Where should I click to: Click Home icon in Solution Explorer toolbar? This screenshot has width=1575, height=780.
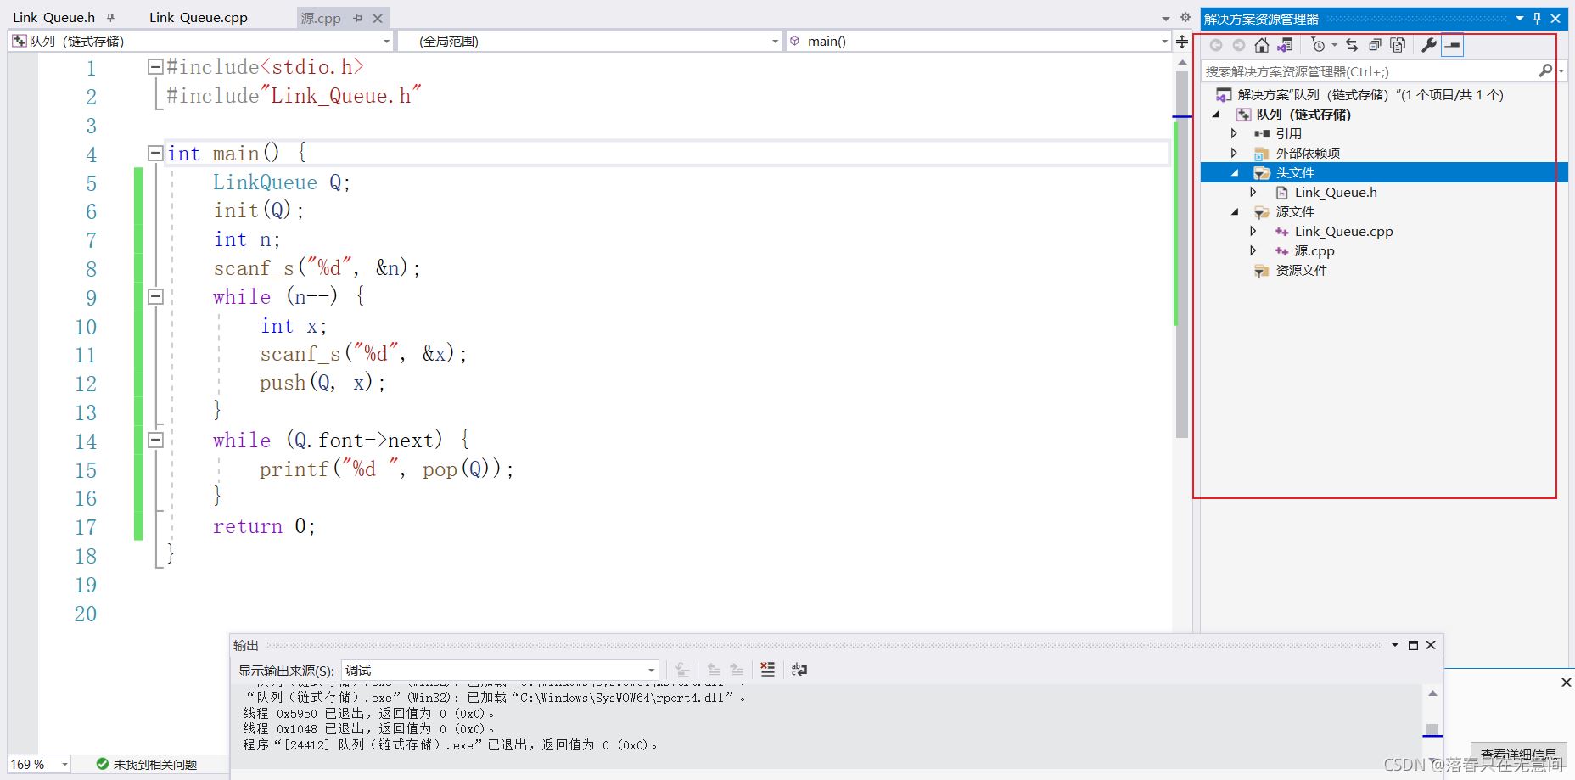(1262, 45)
